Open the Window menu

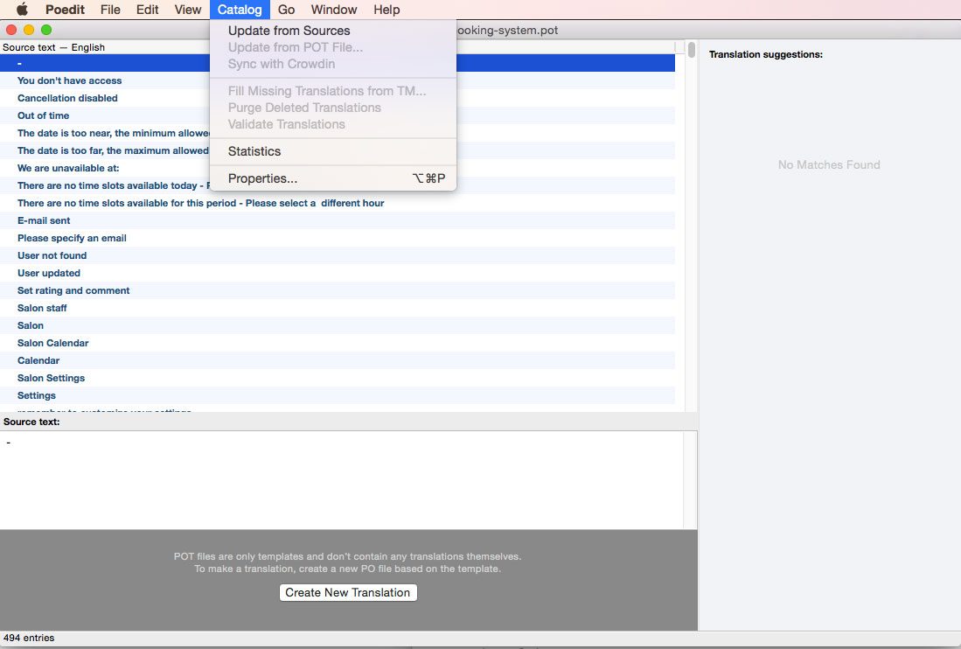point(334,10)
